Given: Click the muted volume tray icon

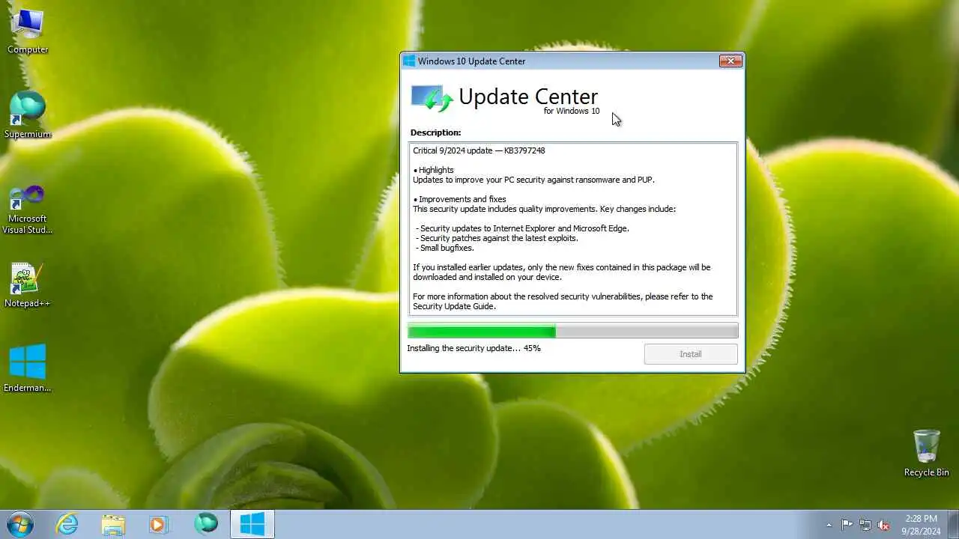Looking at the screenshot, I should [883, 525].
